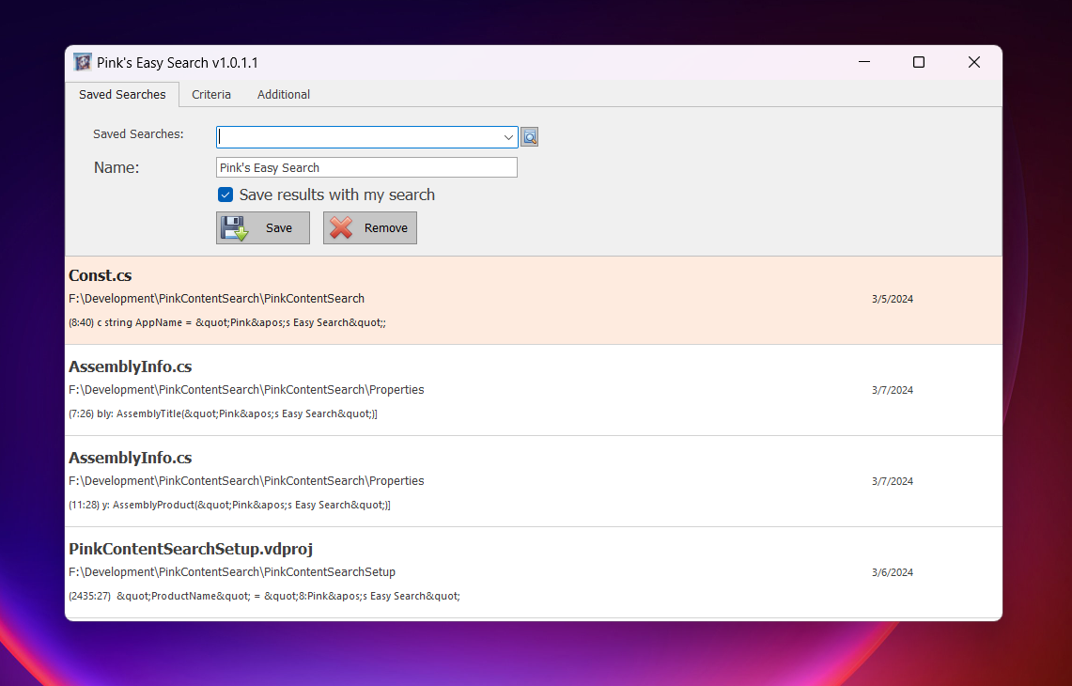The image size is (1072, 686).
Task: Minimize the Pink's Easy Search window
Action: (x=863, y=63)
